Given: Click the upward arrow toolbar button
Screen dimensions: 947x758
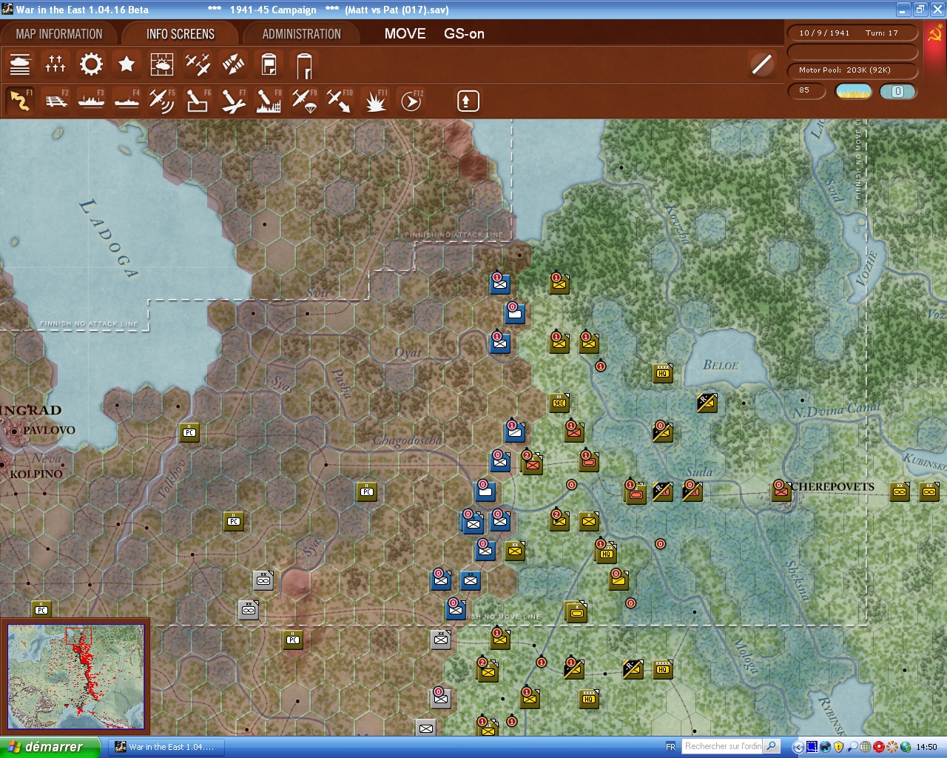Looking at the screenshot, I should tap(468, 101).
